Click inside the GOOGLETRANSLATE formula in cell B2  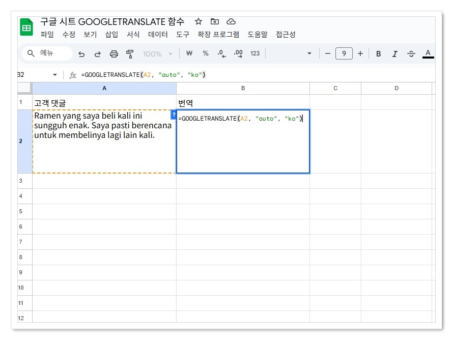point(240,119)
